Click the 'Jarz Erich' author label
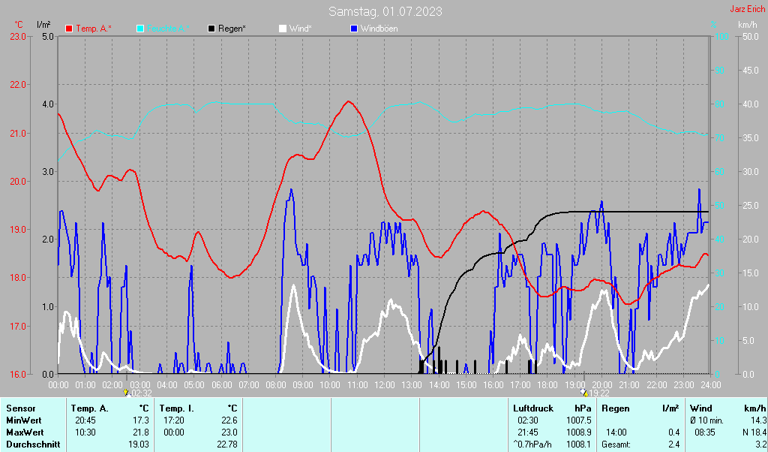The width and height of the screenshot is (768, 452). [747, 9]
